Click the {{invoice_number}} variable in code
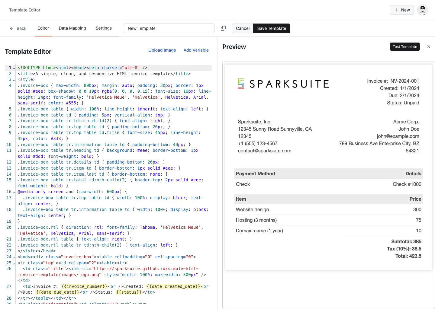435x309 pixels. pos(84,286)
